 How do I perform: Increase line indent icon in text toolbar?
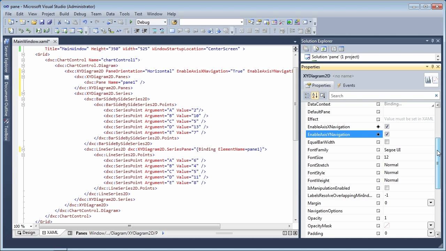(144, 31)
